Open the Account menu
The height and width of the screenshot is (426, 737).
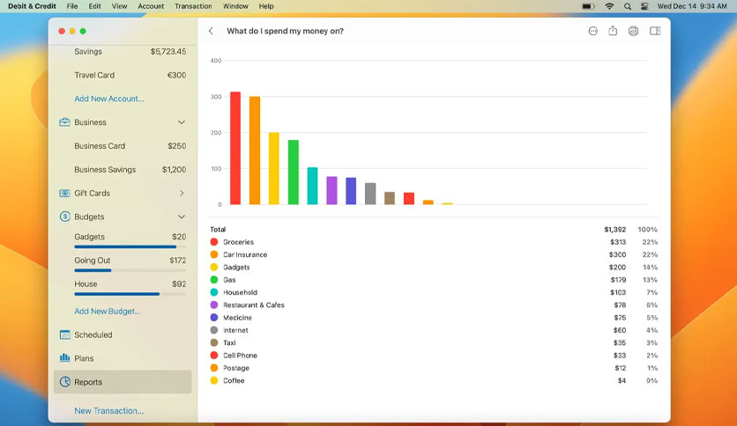click(x=151, y=6)
